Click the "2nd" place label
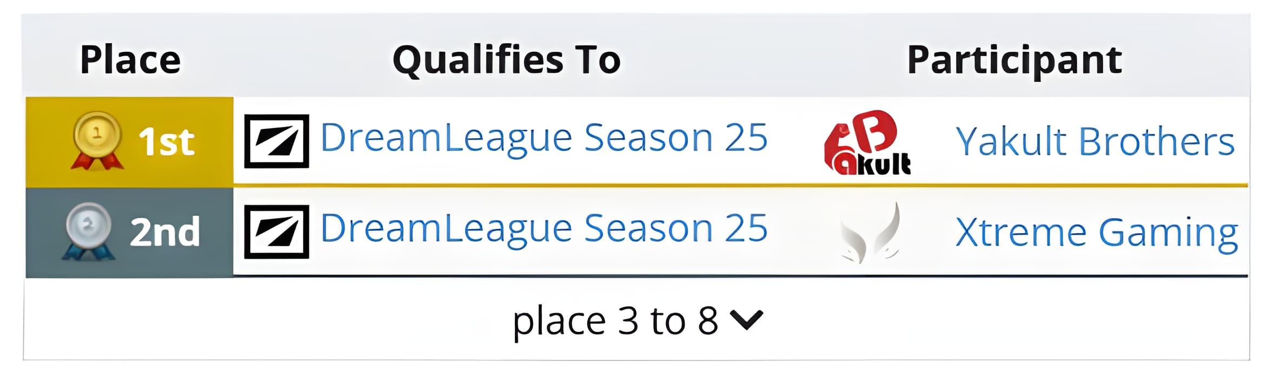This screenshot has height=382, width=1274. [x=165, y=233]
